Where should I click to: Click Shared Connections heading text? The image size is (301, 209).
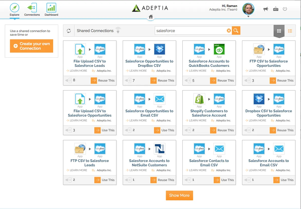coord(95,31)
